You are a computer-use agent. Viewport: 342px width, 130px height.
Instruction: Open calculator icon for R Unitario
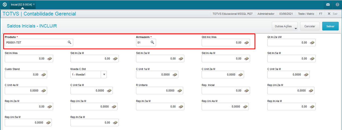coord(180,91)
